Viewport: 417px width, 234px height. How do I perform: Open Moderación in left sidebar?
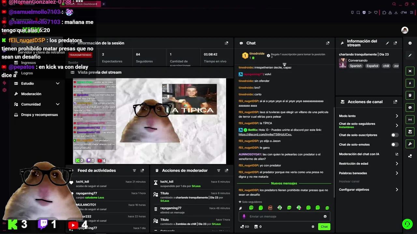click(x=31, y=94)
